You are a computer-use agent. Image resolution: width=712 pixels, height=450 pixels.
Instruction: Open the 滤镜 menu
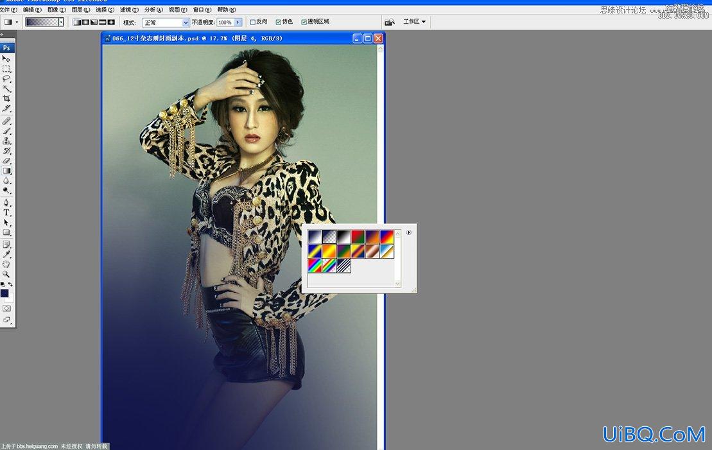tap(129, 10)
